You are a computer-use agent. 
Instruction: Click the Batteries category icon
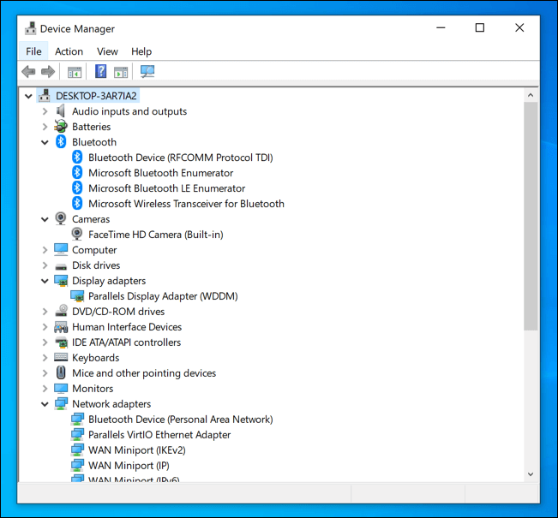pyautogui.click(x=61, y=127)
